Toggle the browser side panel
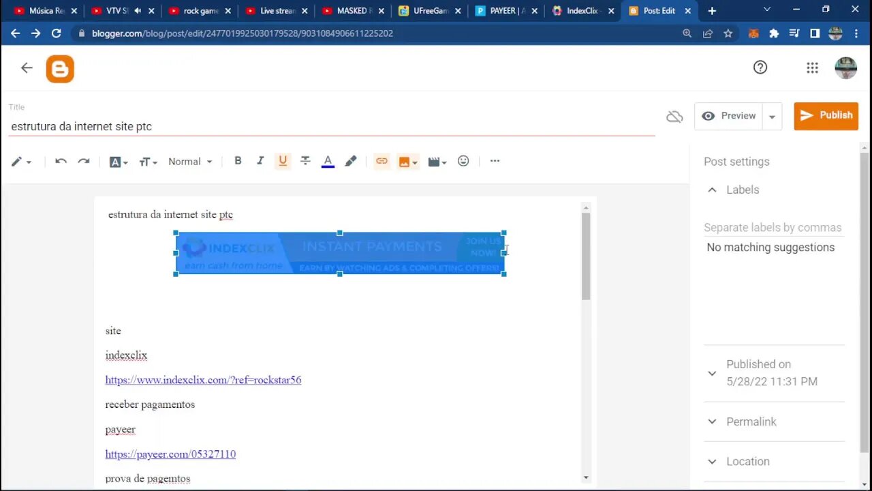 click(x=815, y=33)
